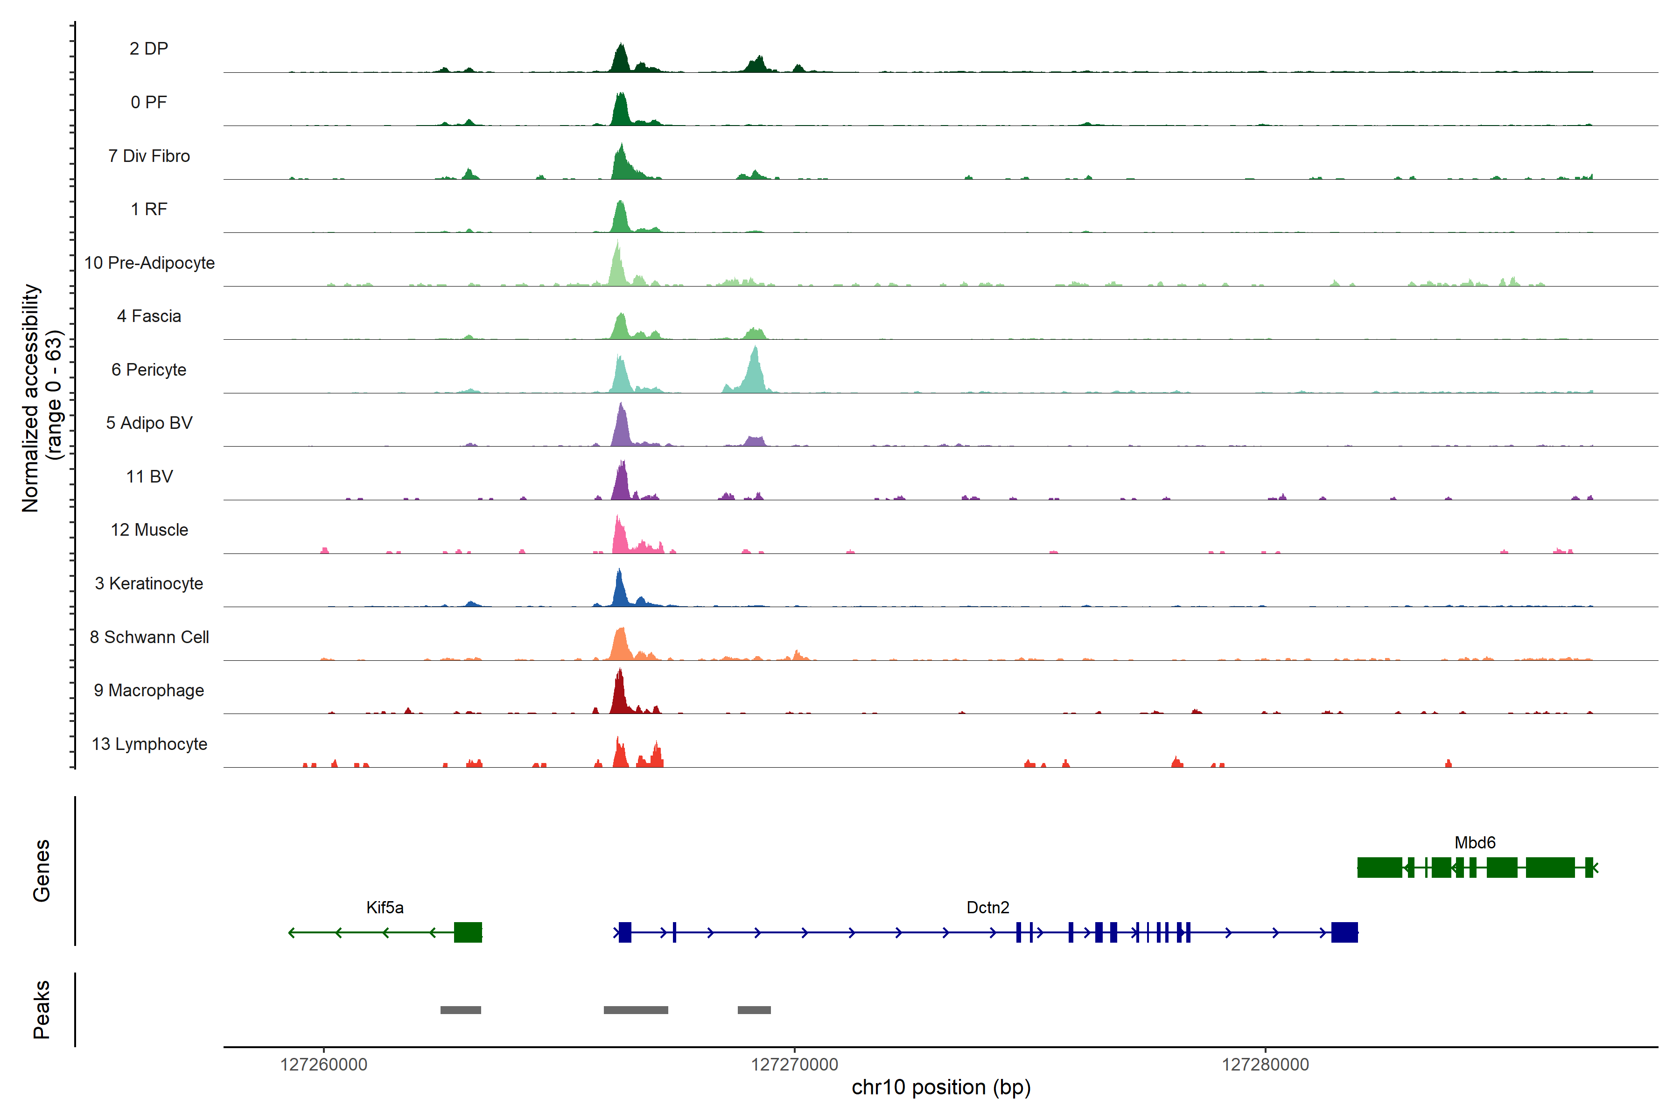1680x1120 pixels.
Task: Select the 13 Lymphocyte track label
Action: click(149, 743)
